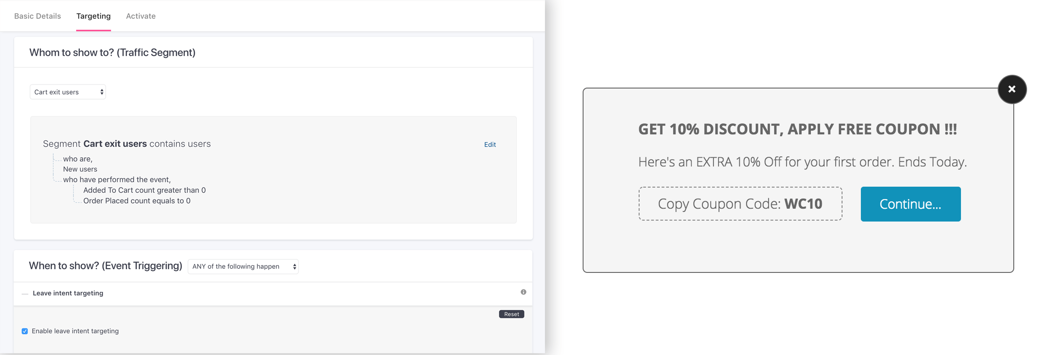
Task: Click the Whom to show to heading
Action: pyautogui.click(x=112, y=53)
